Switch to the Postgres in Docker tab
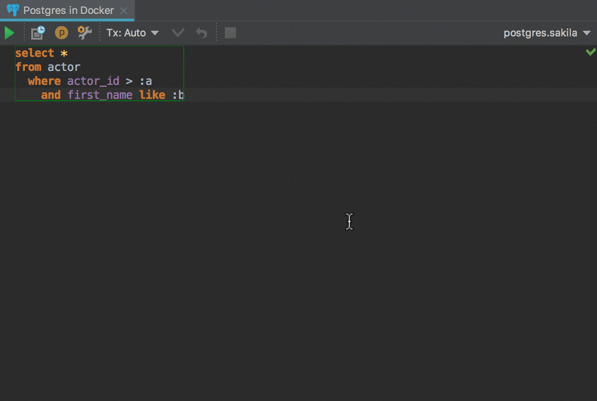The width and height of the screenshot is (597, 401). tap(68, 10)
